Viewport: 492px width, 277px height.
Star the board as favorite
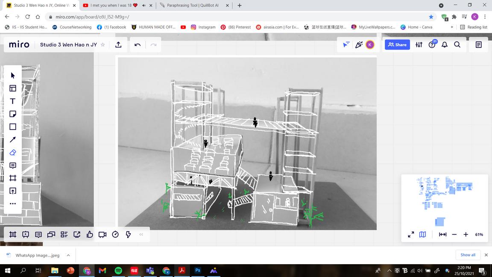[x=102, y=44]
